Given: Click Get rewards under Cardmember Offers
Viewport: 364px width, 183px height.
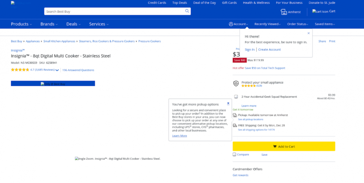Looking at the screenshot, I should tap(240, 175).
